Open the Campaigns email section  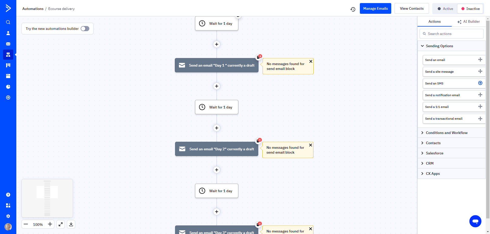pos(8,44)
